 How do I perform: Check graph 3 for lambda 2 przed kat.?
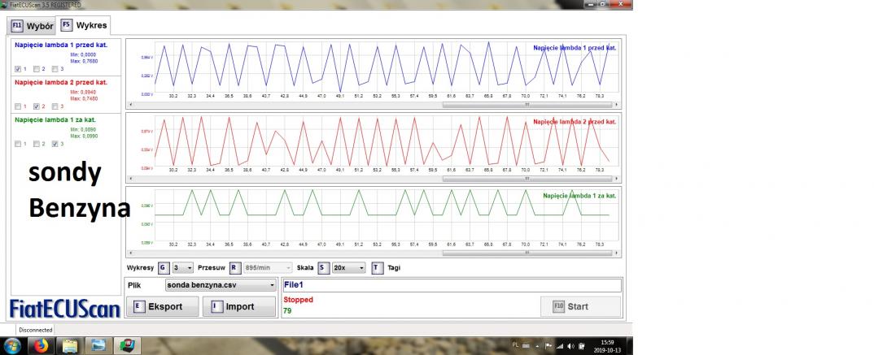(x=55, y=106)
